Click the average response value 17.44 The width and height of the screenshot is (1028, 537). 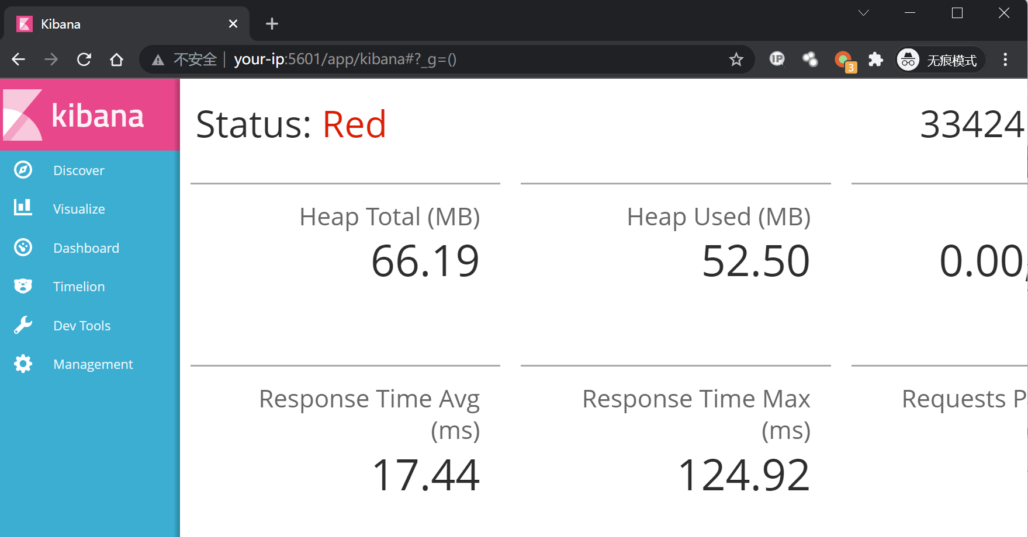click(x=425, y=475)
